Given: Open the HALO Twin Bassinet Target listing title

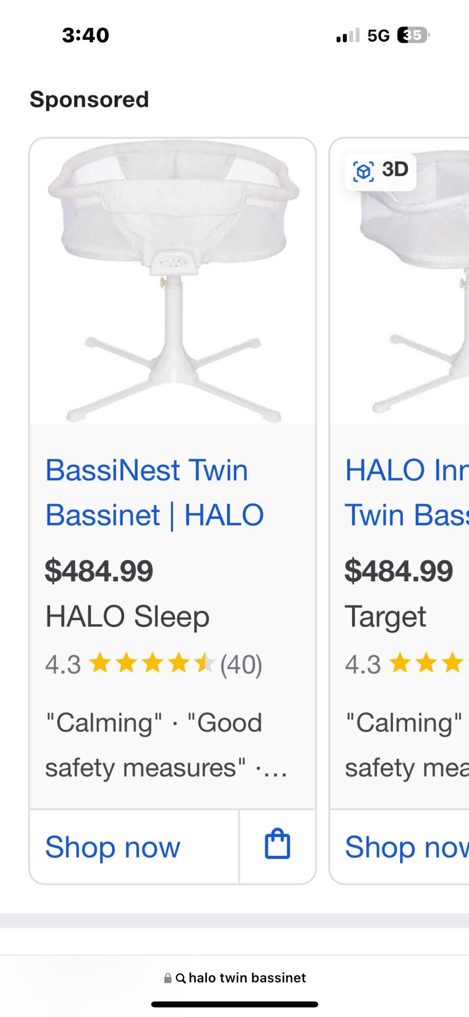Looking at the screenshot, I should pos(407,493).
